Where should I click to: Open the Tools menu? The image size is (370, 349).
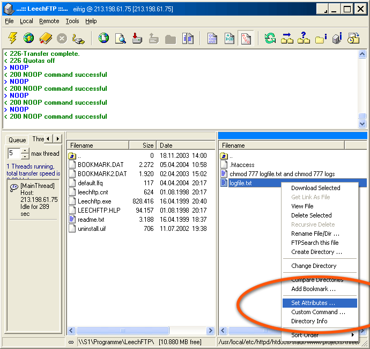tap(72, 21)
